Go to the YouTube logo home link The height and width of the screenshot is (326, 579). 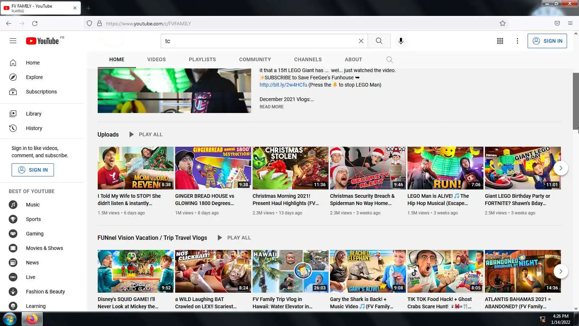pos(42,41)
